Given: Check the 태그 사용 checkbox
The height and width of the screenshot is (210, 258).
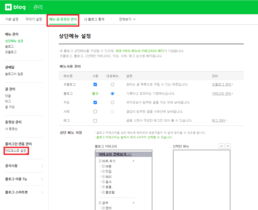Looking at the screenshot, I should [x=95, y=121].
